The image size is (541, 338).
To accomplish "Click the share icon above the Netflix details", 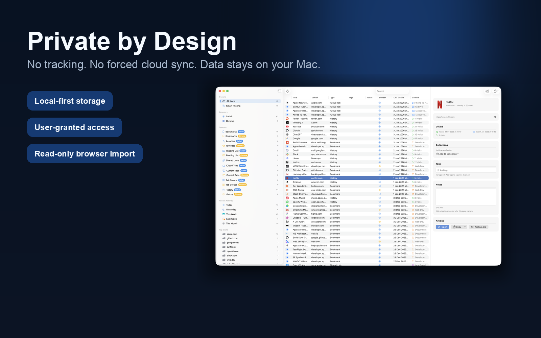I will click(495, 90).
